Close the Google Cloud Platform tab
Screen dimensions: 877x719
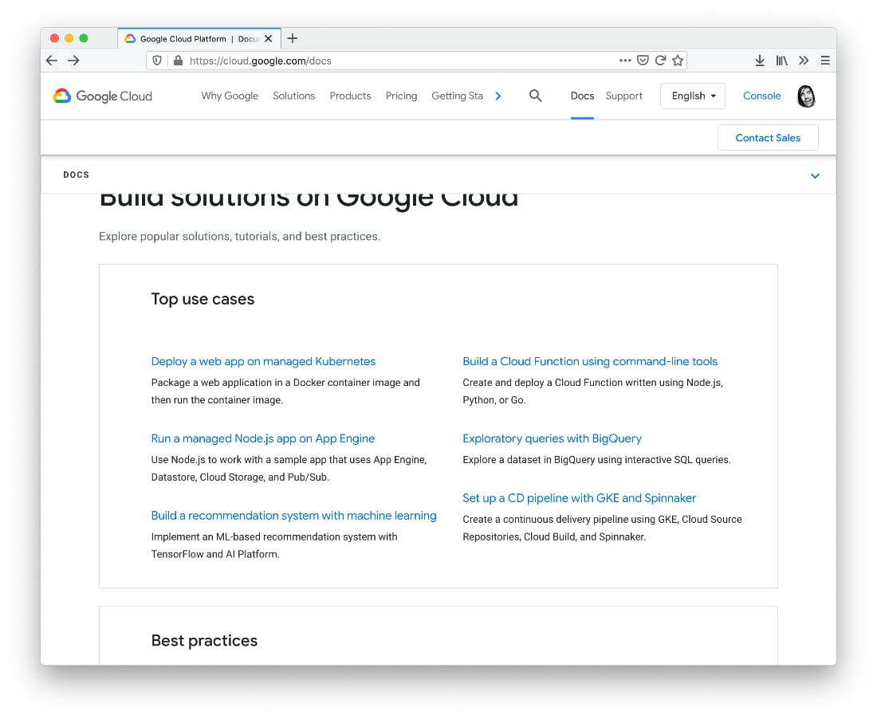click(269, 38)
